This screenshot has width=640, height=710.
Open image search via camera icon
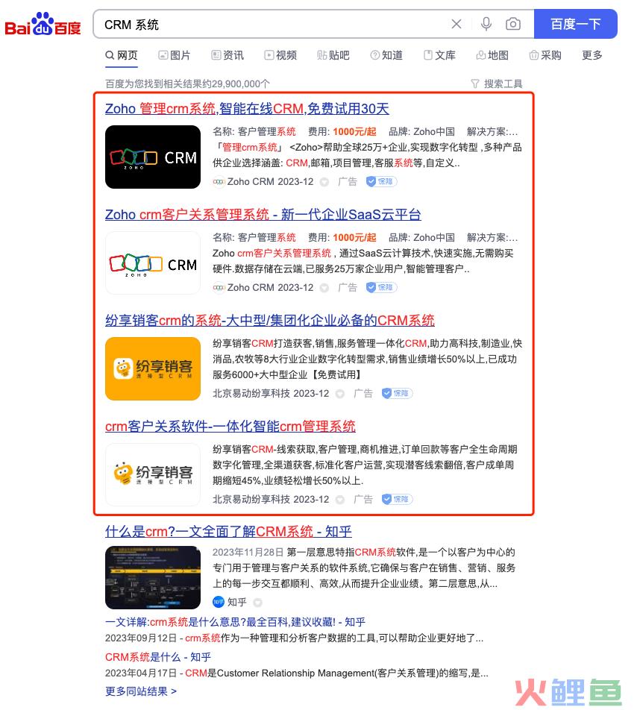click(512, 24)
